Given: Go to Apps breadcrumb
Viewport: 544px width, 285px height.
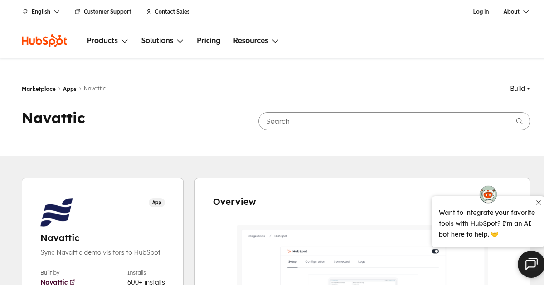Looking at the screenshot, I should pos(69,89).
